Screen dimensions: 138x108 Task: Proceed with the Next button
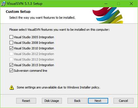(98, 101)
